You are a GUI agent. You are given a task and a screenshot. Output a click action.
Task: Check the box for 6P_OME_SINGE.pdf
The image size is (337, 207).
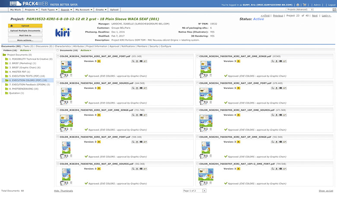click(197, 137)
